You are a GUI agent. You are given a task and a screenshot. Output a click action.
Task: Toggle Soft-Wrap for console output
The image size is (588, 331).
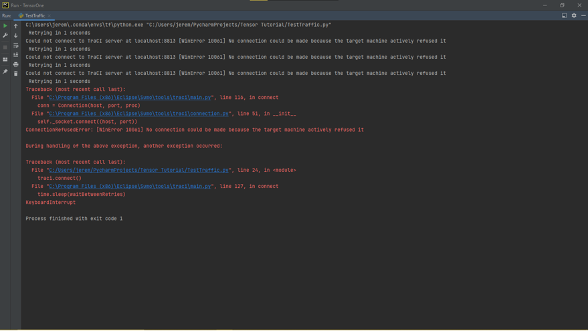(x=16, y=45)
